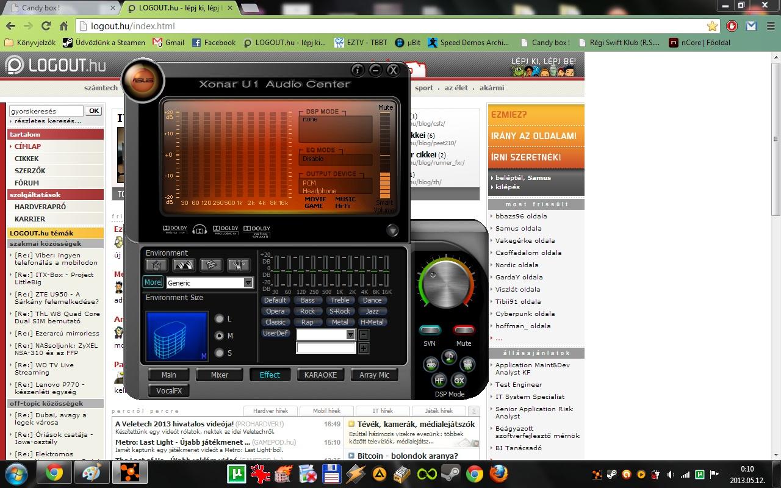Open the HARDVERAPRÓ sidebar link
781x488 pixels.
(x=40, y=207)
